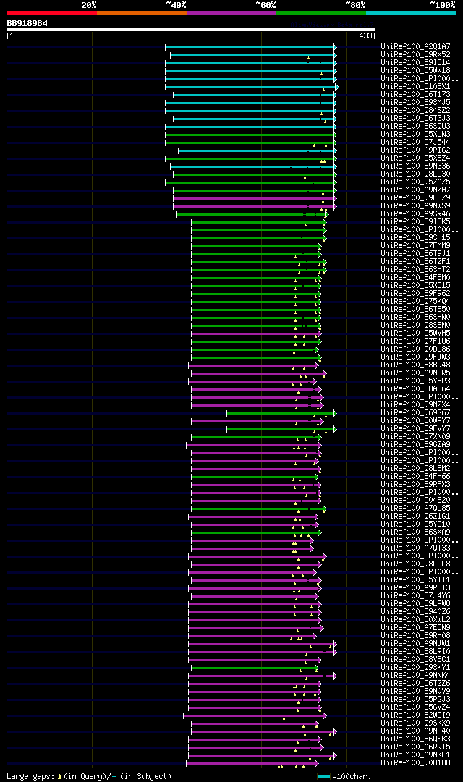Screen dimensions: 463x782
Task: Click the UniRef100_C5XBZ4 entry
Action: pos(415,158)
